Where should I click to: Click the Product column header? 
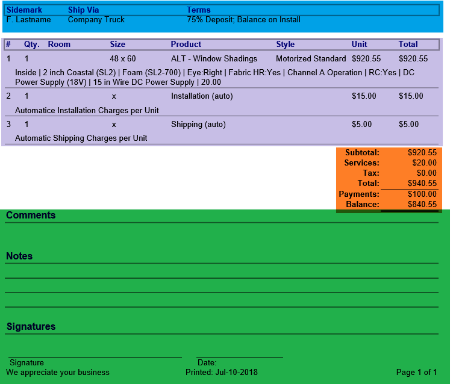(186, 44)
